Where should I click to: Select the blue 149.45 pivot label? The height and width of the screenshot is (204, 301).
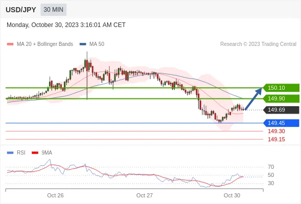282,123
